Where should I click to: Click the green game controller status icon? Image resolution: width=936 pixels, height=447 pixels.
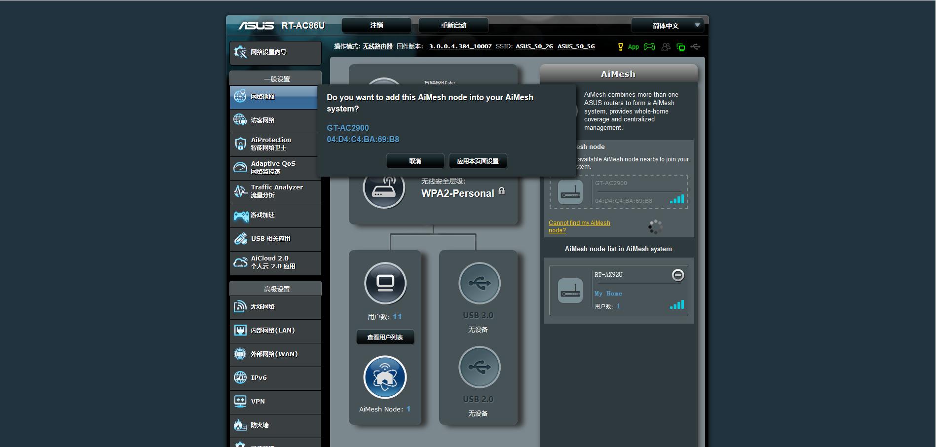pyautogui.click(x=649, y=47)
